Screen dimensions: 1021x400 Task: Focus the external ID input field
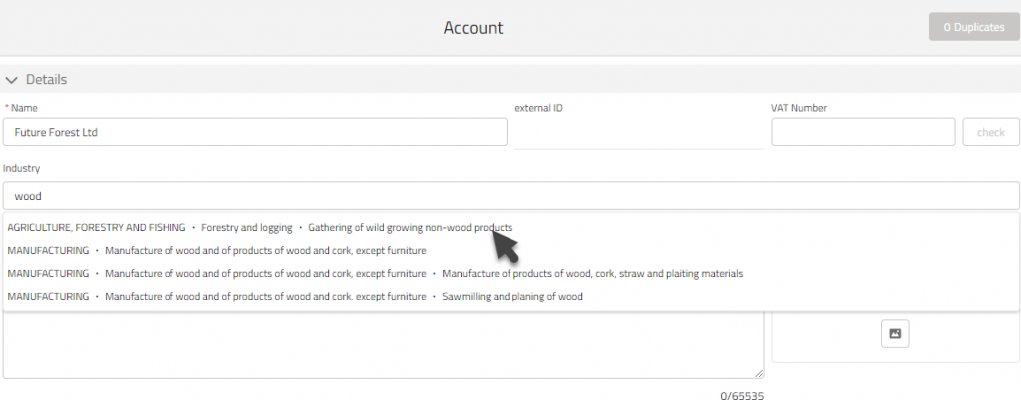pyautogui.click(x=638, y=133)
